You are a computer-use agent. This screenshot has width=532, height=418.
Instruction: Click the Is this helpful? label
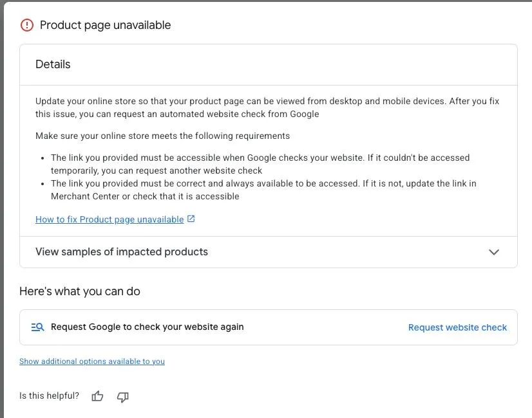point(49,395)
